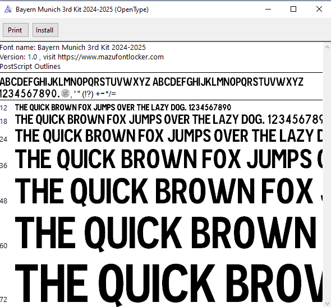331x307 pixels.
Task: Click the 24pt quick brown fox sample
Action: [169, 136]
